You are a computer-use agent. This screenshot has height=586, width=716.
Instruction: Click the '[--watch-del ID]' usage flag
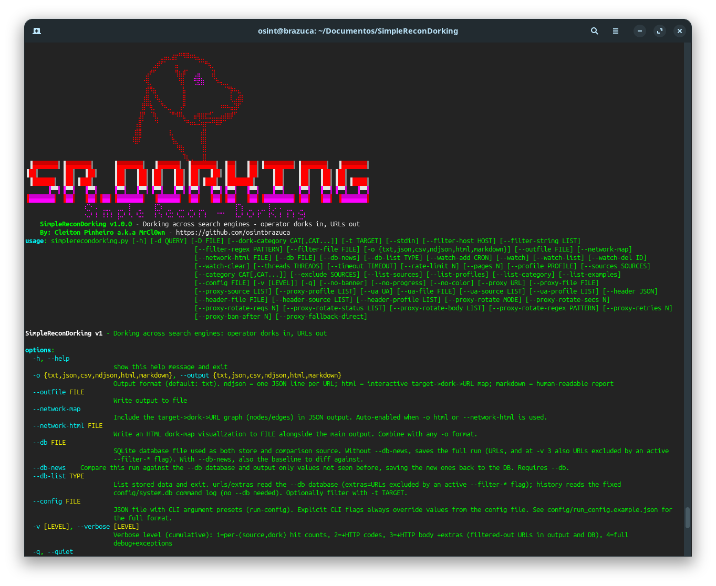[617, 258]
